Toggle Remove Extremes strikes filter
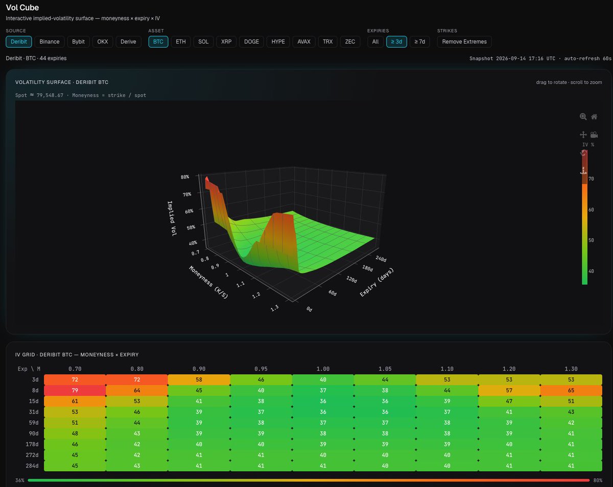The image size is (613, 487). 464,41
